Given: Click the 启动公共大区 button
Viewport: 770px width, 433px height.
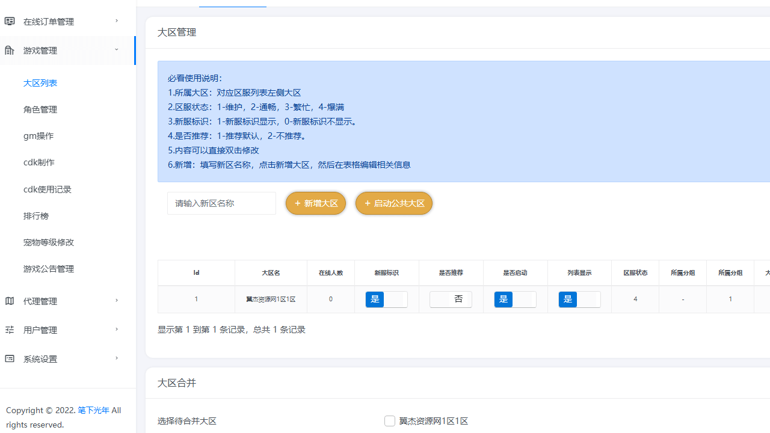Looking at the screenshot, I should tap(394, 203).
